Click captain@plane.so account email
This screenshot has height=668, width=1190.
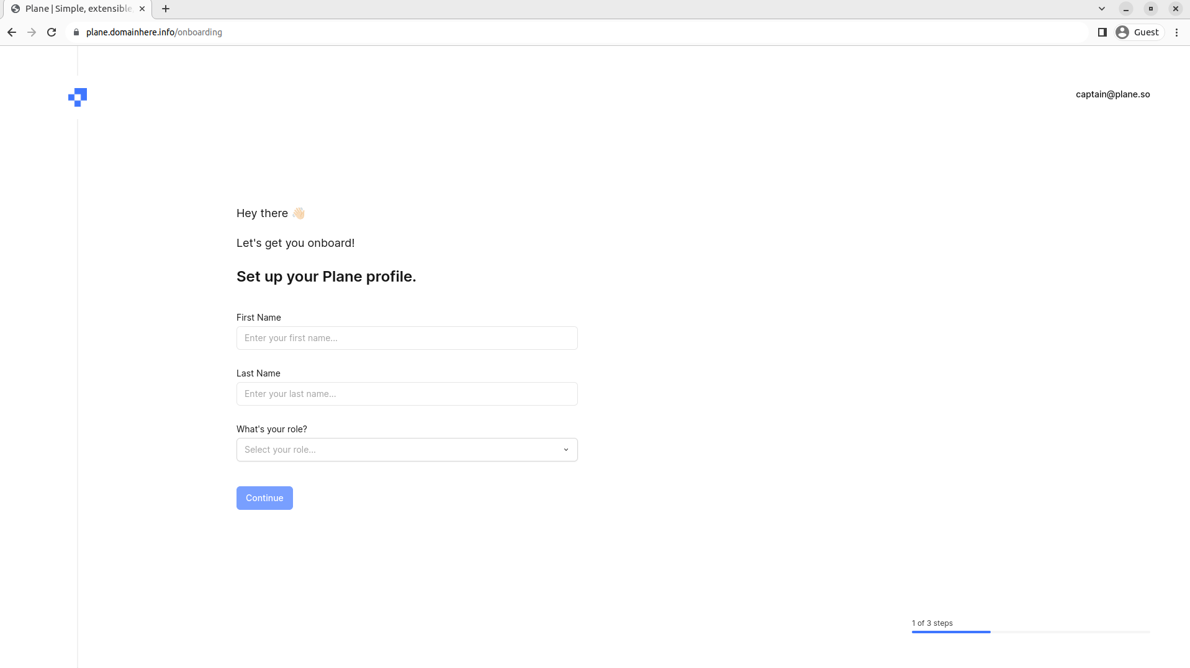tap(1112, 94)
